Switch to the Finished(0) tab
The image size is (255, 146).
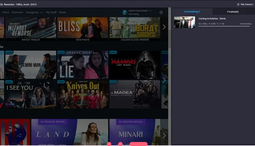[233, 12]
